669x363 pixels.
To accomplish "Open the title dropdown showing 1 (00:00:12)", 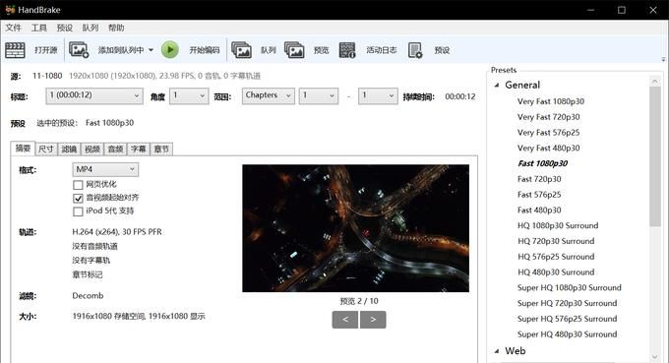I will tap(94, 96).
